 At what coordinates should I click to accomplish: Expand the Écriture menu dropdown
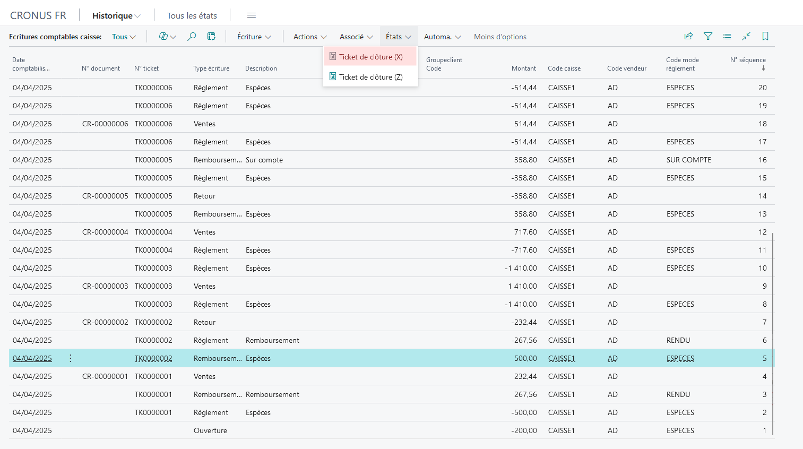click(254, 37)
